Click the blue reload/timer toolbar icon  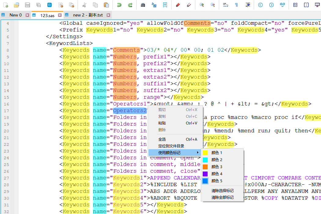click(50, 5)
